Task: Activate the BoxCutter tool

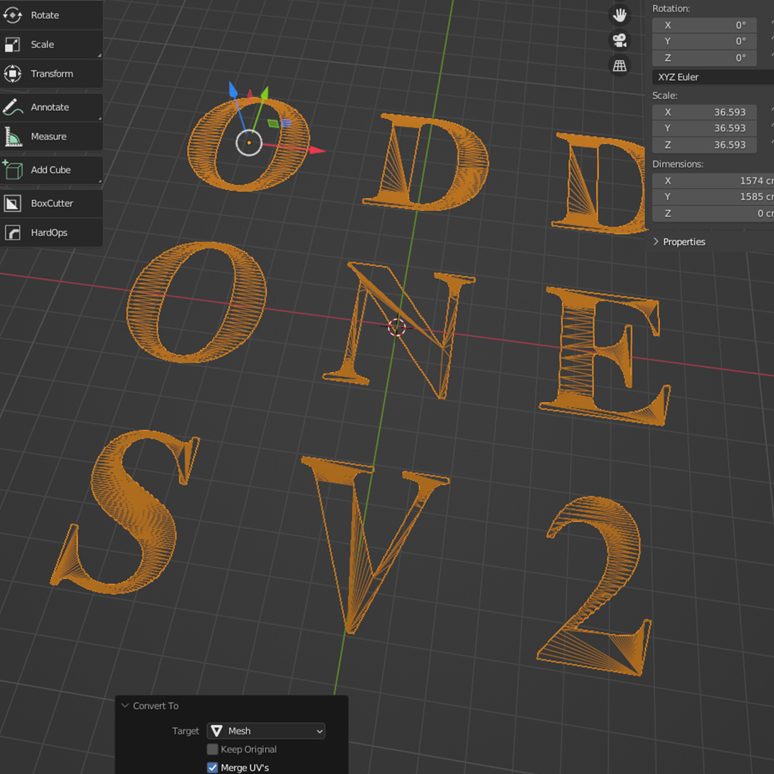Action: point(52,204)
